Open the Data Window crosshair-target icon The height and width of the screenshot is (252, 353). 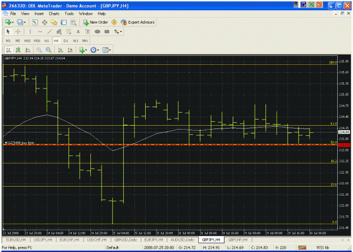click(45, 22)
